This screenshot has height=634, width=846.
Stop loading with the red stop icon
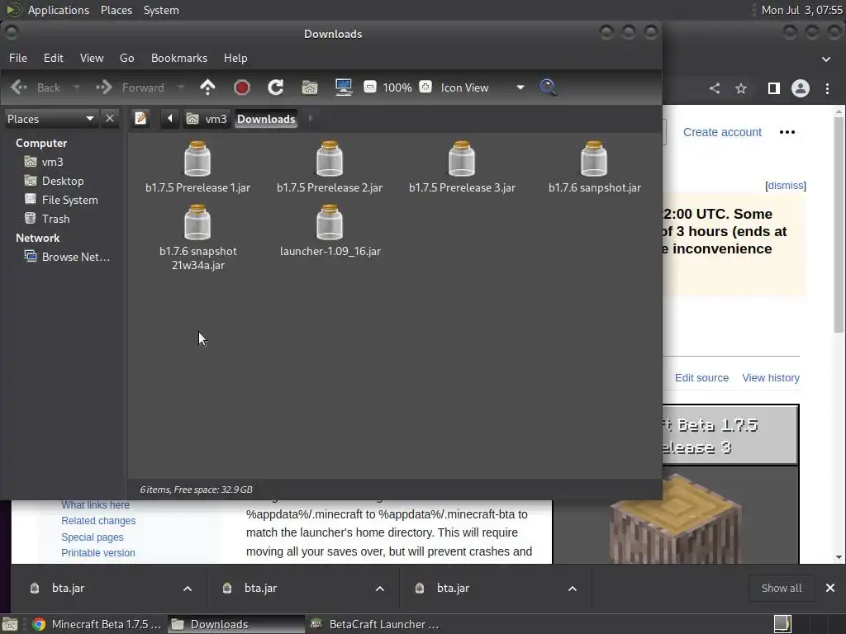coord(242,88)
